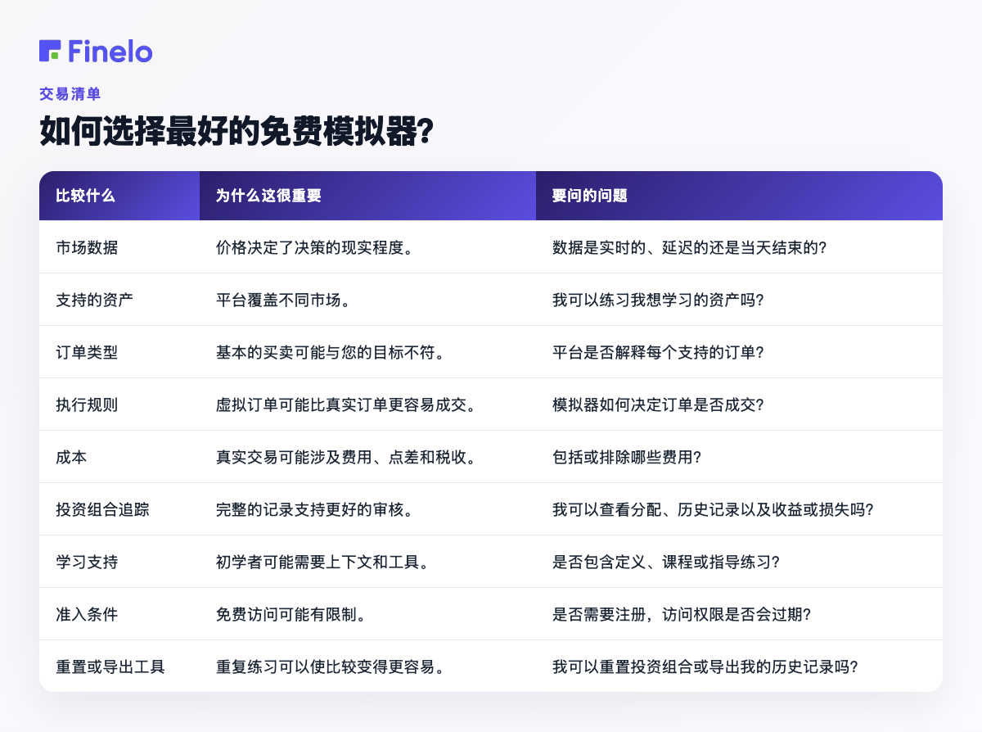
Task: Click the Finelo brand name text
Action: 110,51
